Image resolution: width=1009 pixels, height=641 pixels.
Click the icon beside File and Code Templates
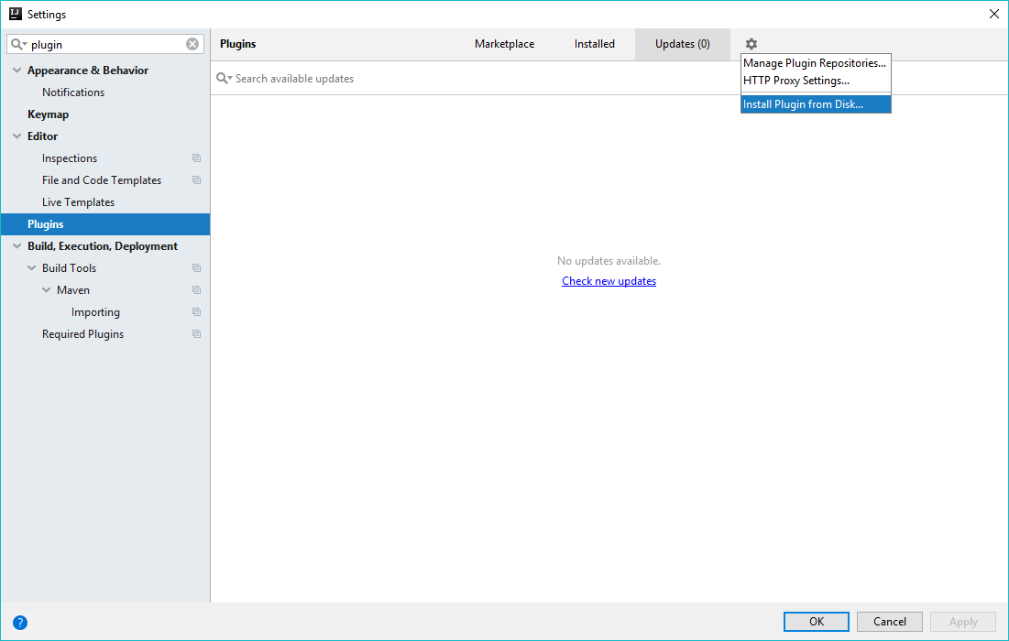click(x=196, y=180)
